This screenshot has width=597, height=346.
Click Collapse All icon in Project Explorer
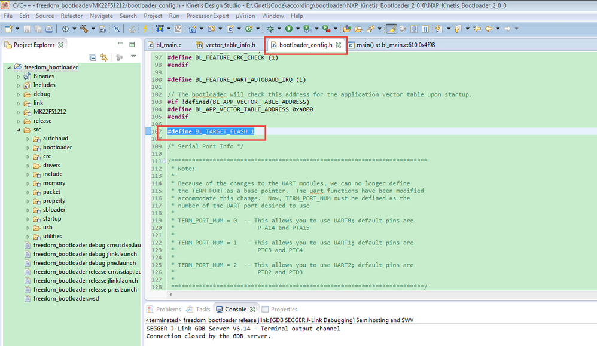click(x=93, y=57)
